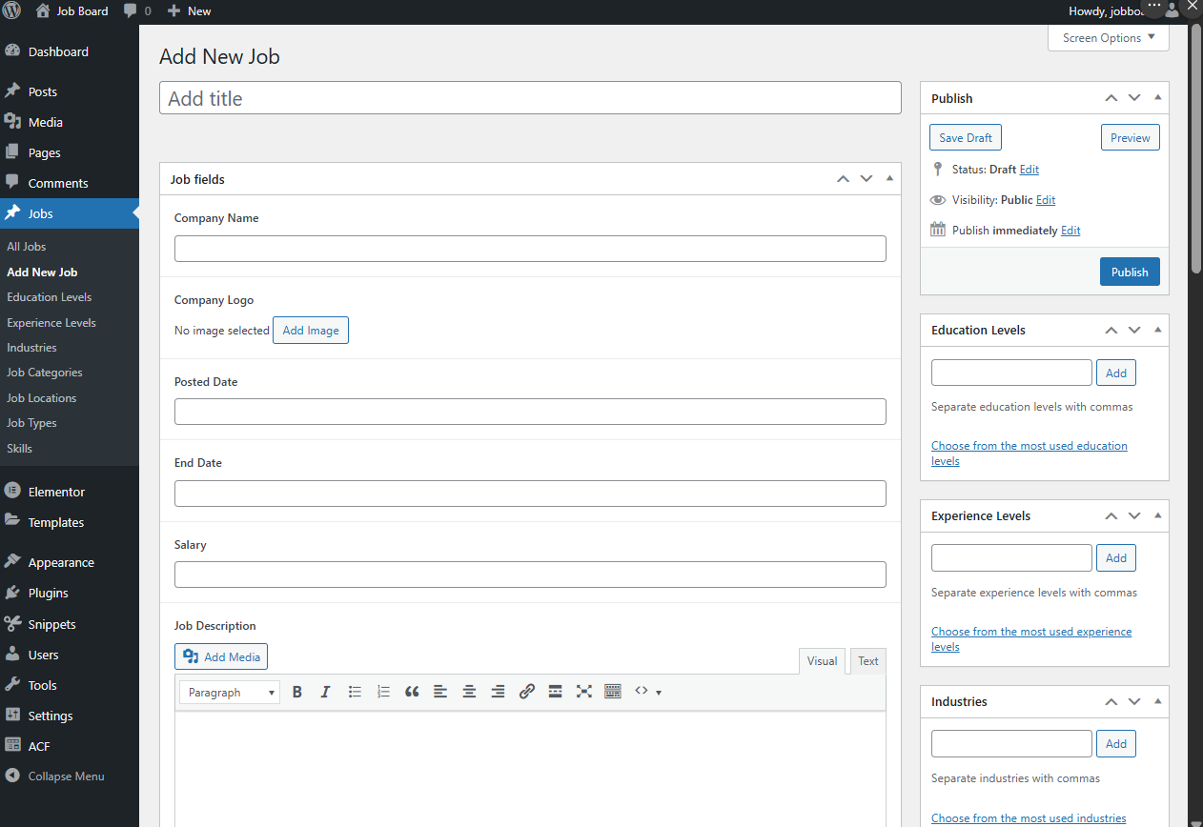
Task: Open the Paragraph format dropdown
Action: click(230, 692)
